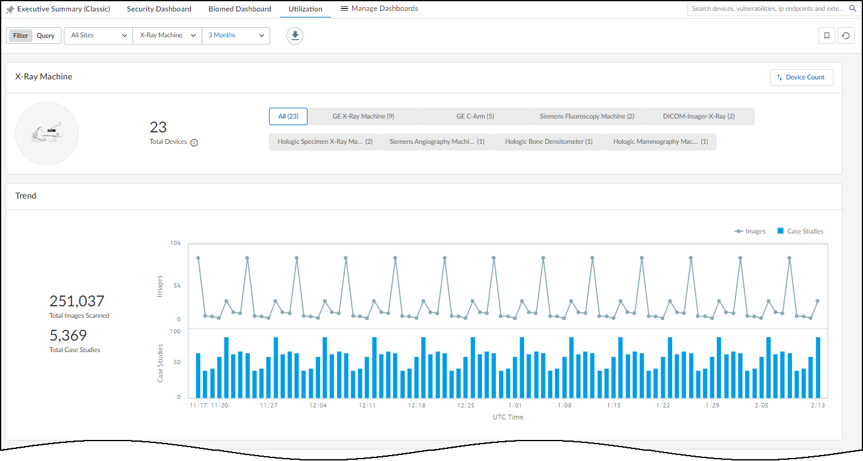Open the 3 Months time range dropdown
863x461 pixels.
point(236,36)
